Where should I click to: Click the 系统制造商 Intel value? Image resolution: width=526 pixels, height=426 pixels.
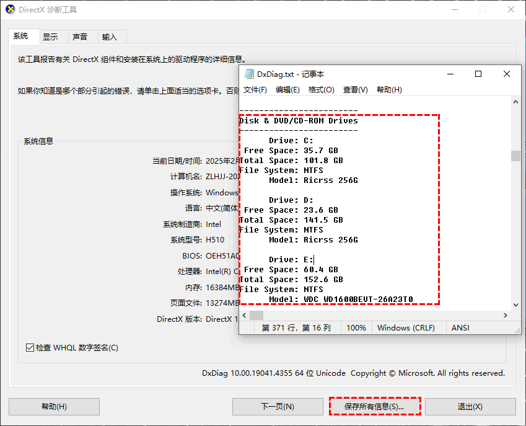(x=213, y=224)
